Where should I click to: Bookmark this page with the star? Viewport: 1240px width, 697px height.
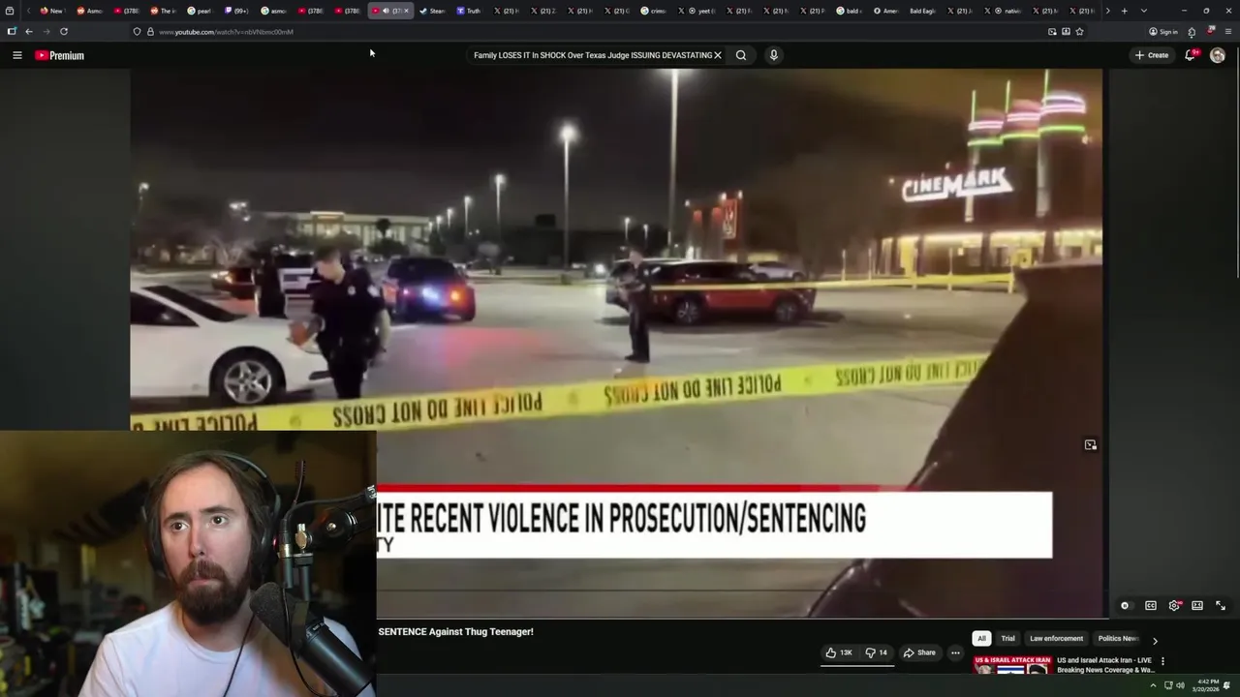click(x=1079, y=31)
